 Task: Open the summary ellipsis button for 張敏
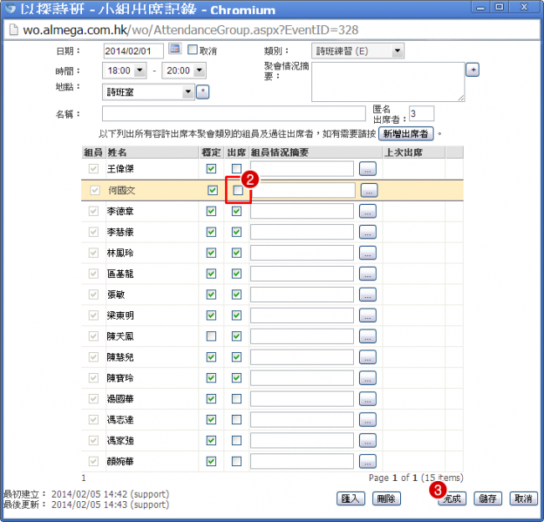click(368, 295)
